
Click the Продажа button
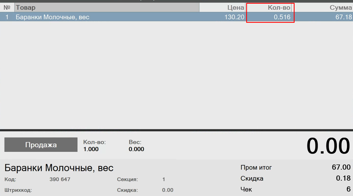click(x=41, y=145)
